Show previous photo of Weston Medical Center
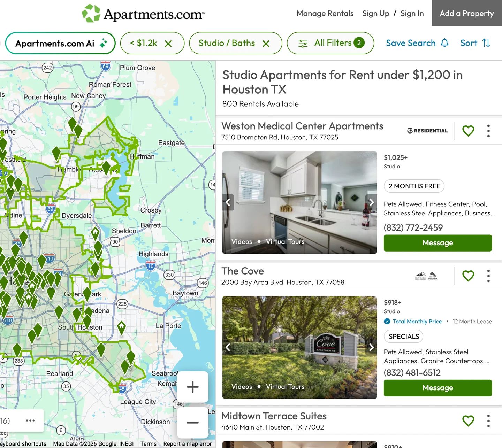 point(228,202)
